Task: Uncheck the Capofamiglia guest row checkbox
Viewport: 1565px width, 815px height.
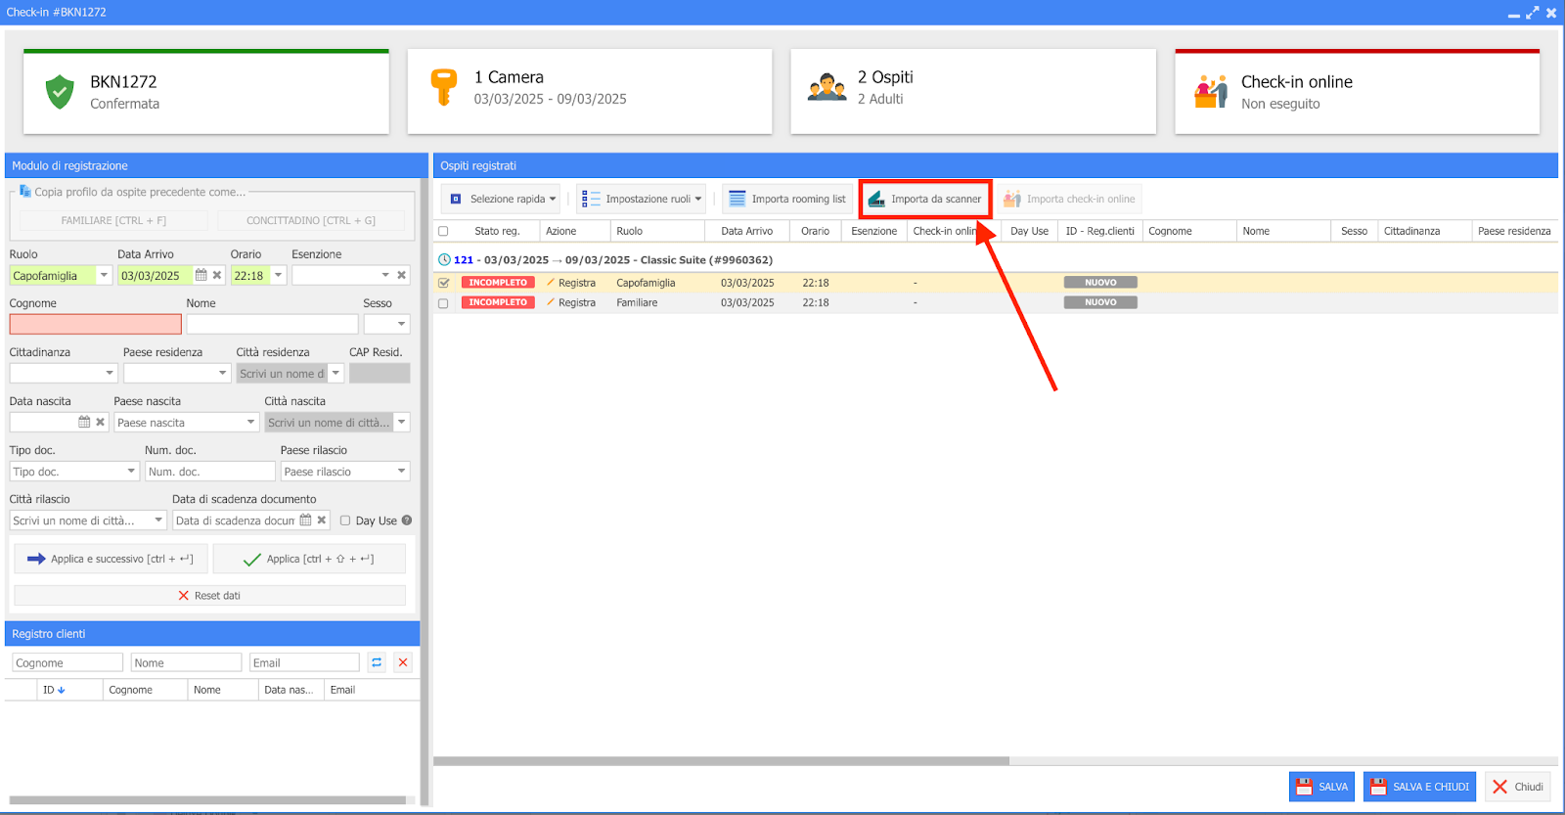Action: [x=443, y=283]
